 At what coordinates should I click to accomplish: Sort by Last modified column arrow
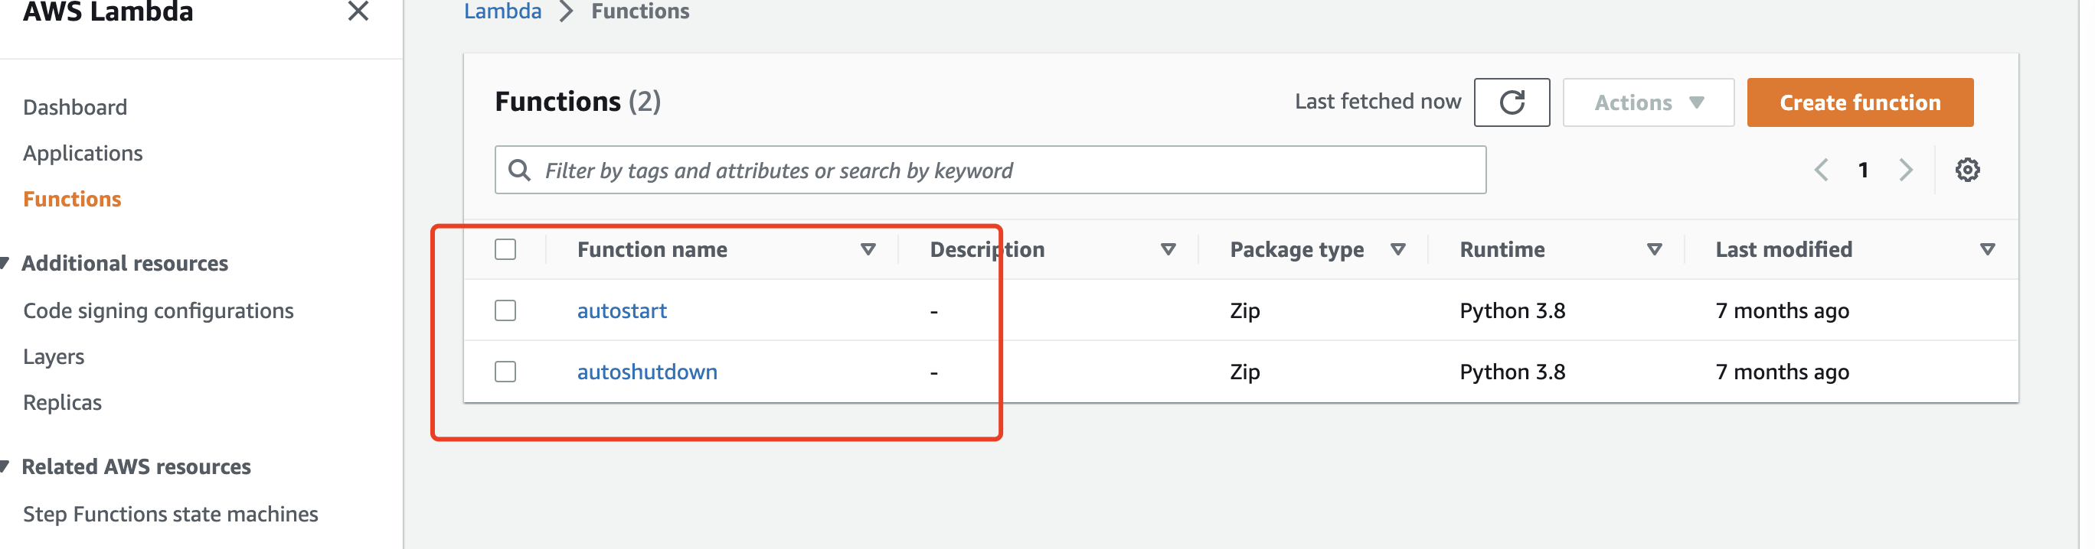(x=1987, y=249)
